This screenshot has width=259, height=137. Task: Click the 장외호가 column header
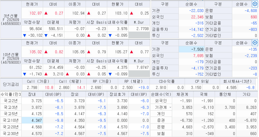(x=117, y=94)
